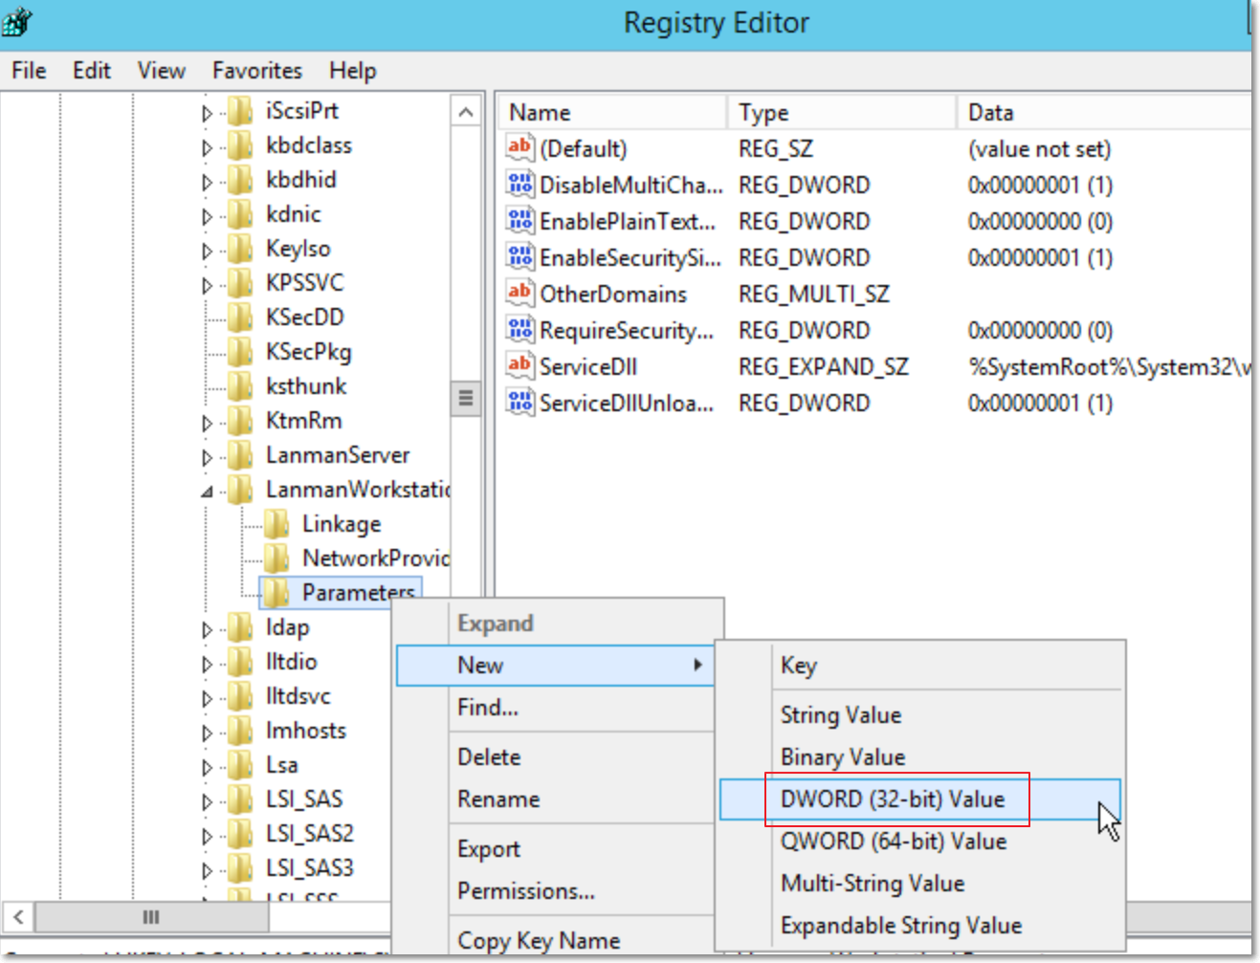Select Permissions... in the context menu
Screen dimensions: 1260x963
pyautogui.click(x=525, y=891)
